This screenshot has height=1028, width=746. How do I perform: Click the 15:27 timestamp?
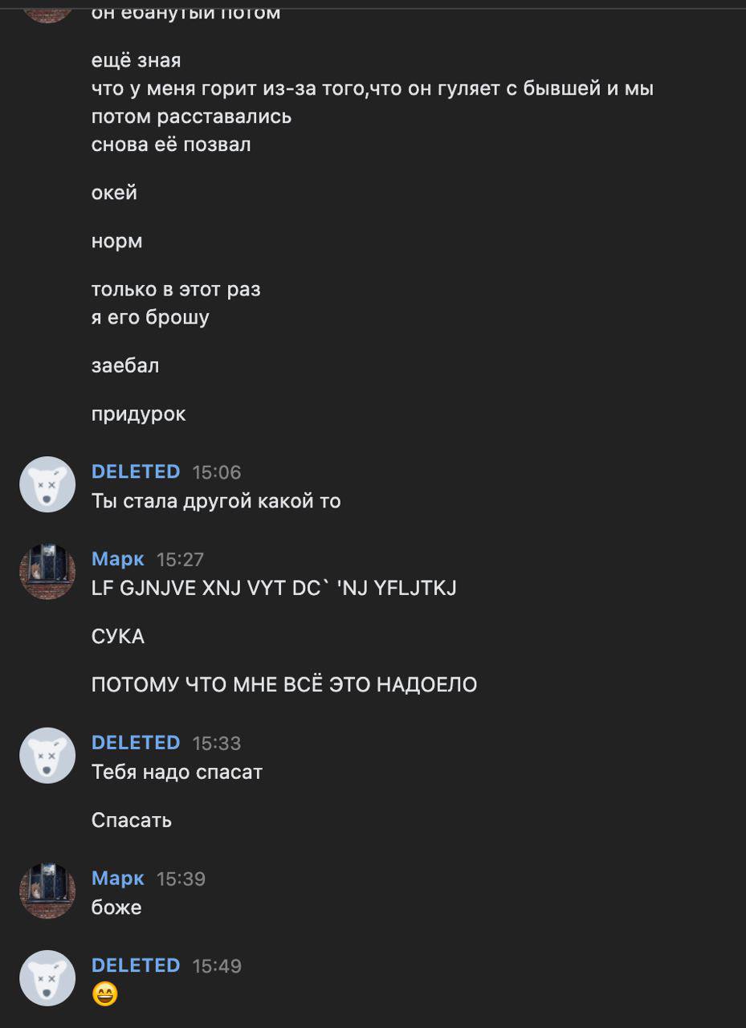point(181,559)
